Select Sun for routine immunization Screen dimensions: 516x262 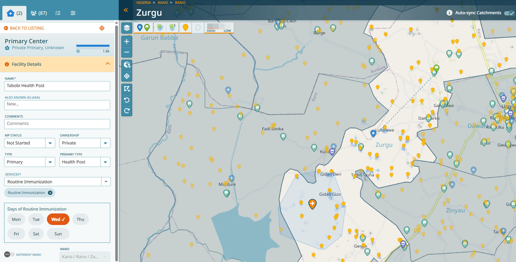pyautogui.click(x=58, y=234)
